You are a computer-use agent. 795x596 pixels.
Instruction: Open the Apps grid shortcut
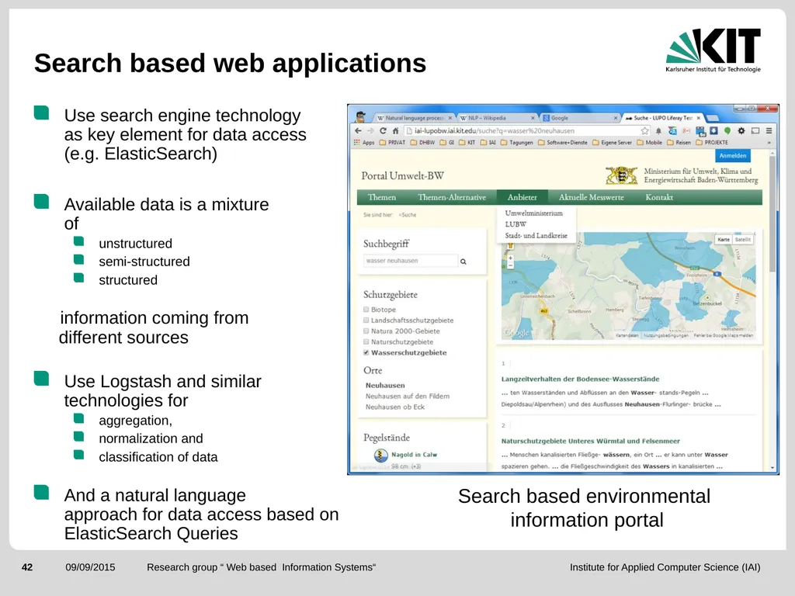363,143
